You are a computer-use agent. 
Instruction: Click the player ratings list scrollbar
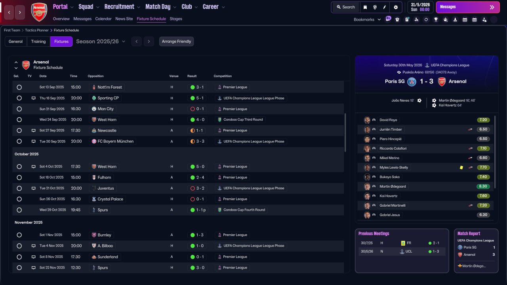coord(495,152)
